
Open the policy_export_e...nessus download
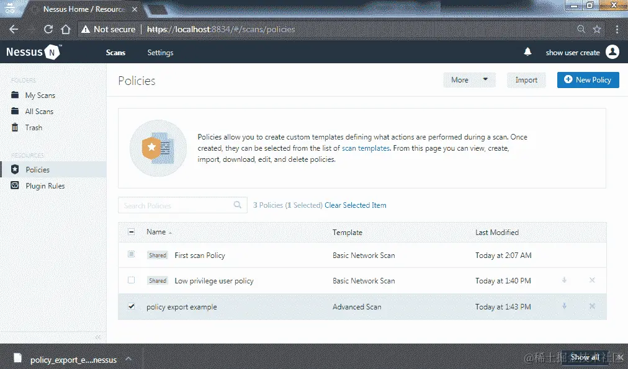click(x=73, y=360)
